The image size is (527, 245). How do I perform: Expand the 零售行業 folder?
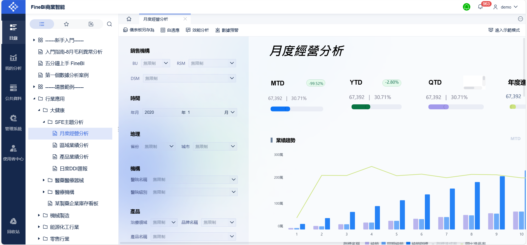coord(39,239)
